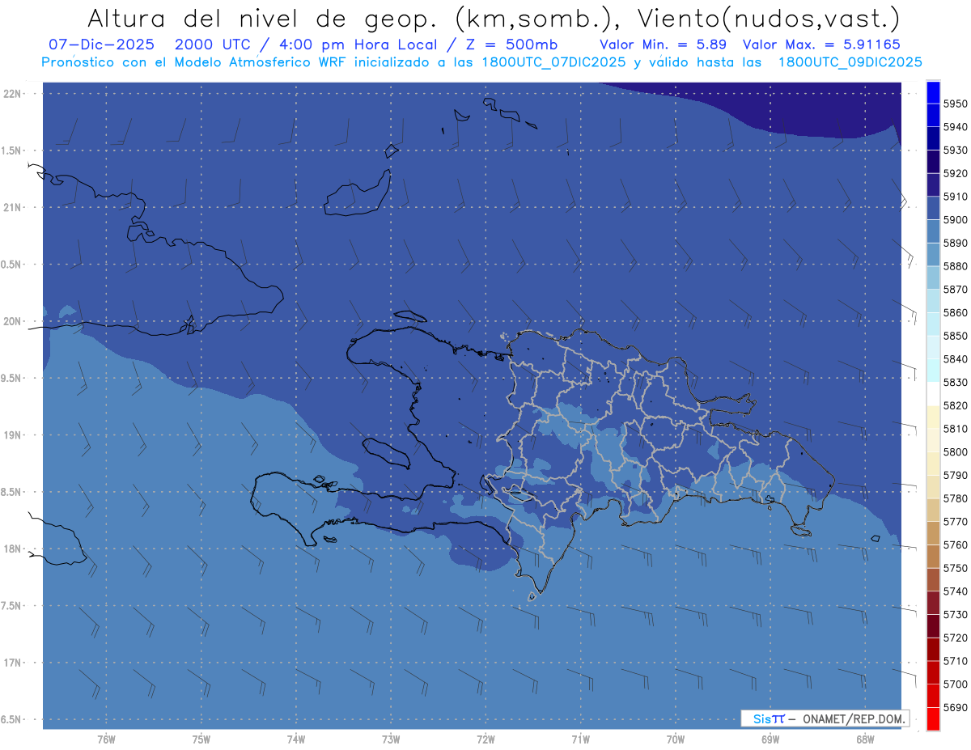
Task: Click the '19N' latitude label
Action: coord(11,434)
